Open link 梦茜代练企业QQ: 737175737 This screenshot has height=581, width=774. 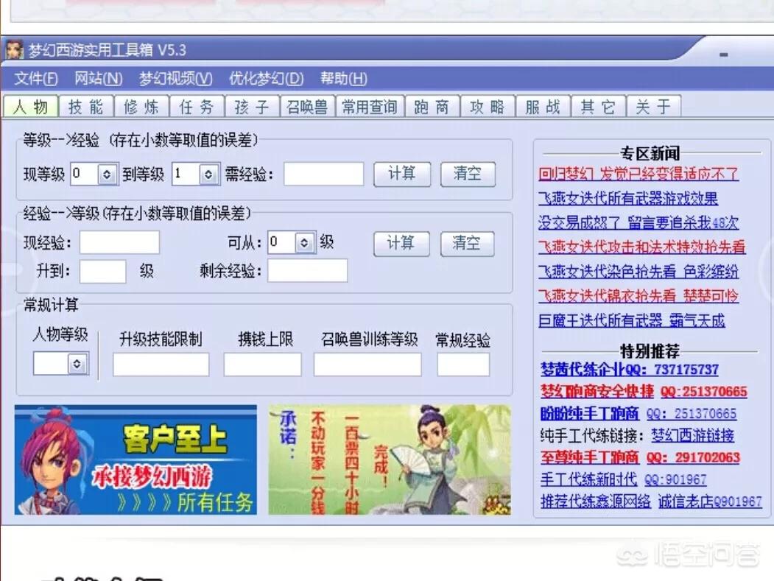tap(630, 369)
